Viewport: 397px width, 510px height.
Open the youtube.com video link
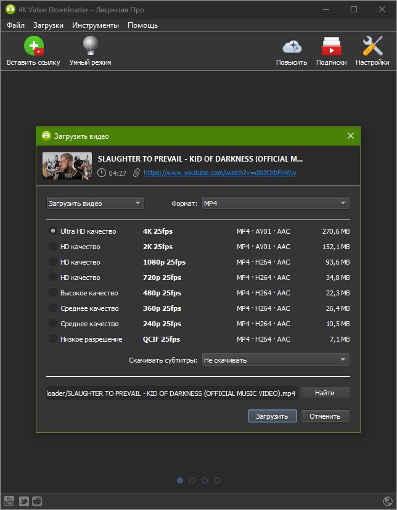point(220,173)
